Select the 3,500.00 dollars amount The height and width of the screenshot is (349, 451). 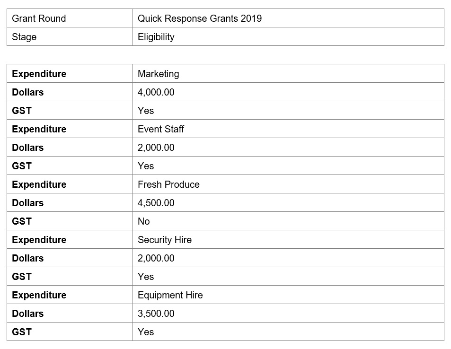click(156, 314)
